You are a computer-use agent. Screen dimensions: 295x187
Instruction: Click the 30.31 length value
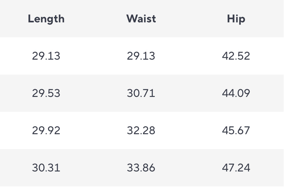tap(46, 167)
